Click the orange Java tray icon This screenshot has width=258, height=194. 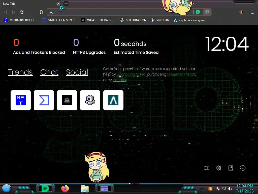210,188
